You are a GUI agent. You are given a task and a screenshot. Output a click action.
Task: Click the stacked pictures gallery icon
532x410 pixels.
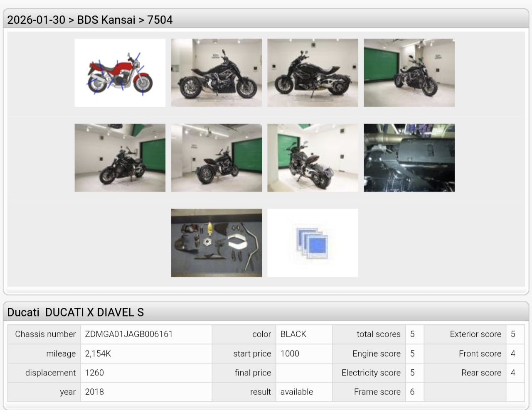point(313,243)
